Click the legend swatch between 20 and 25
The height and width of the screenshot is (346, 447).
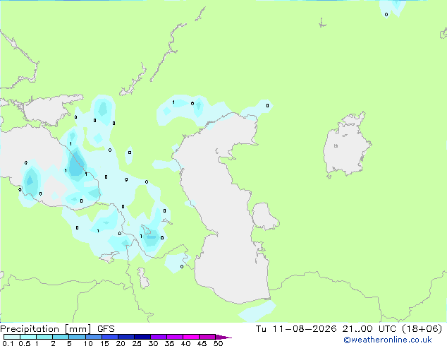[x=126, y=337]
